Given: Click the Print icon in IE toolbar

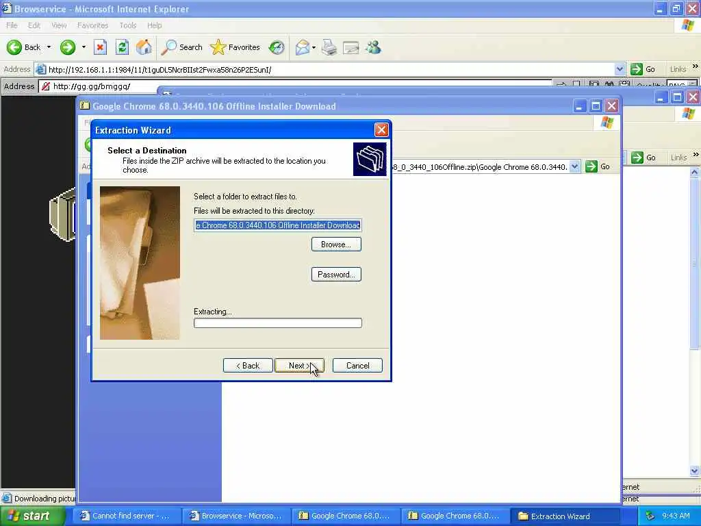Looking at the screenshot, I should (329, 47).
